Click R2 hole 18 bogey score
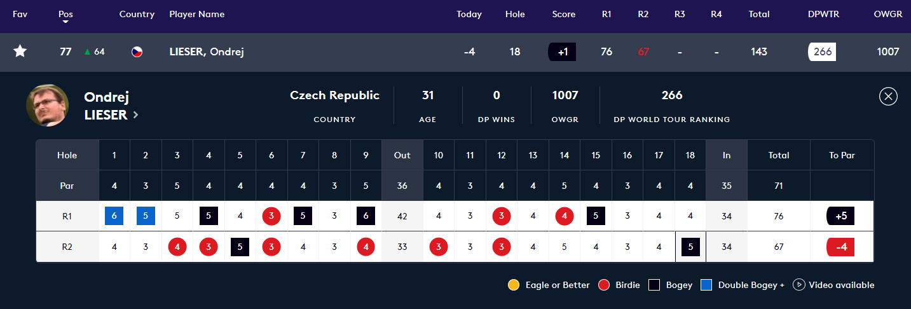This screenshot has height=309, width=911. [690, 247]
